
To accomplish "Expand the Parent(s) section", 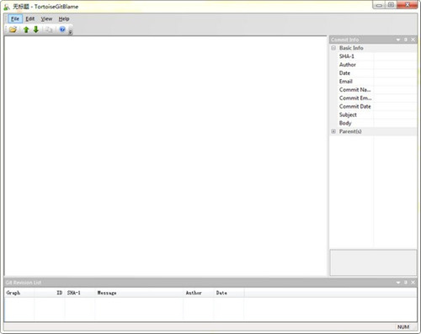I will [x=333, y=131].
